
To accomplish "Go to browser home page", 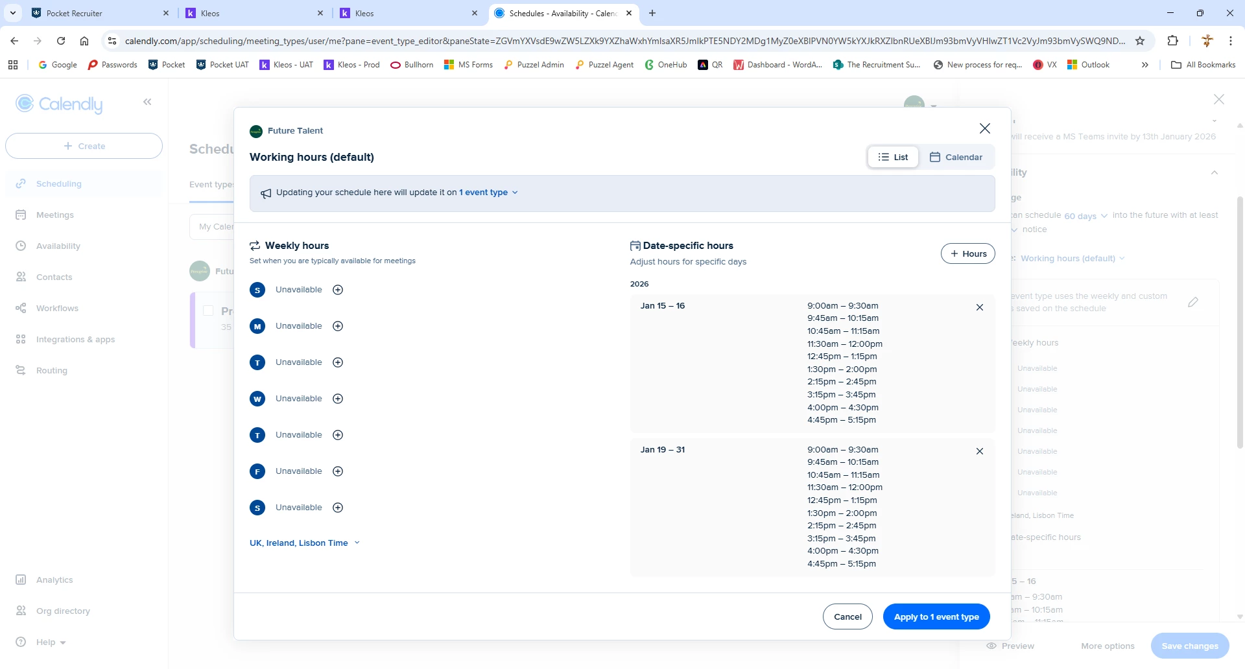I will point(84,41).
